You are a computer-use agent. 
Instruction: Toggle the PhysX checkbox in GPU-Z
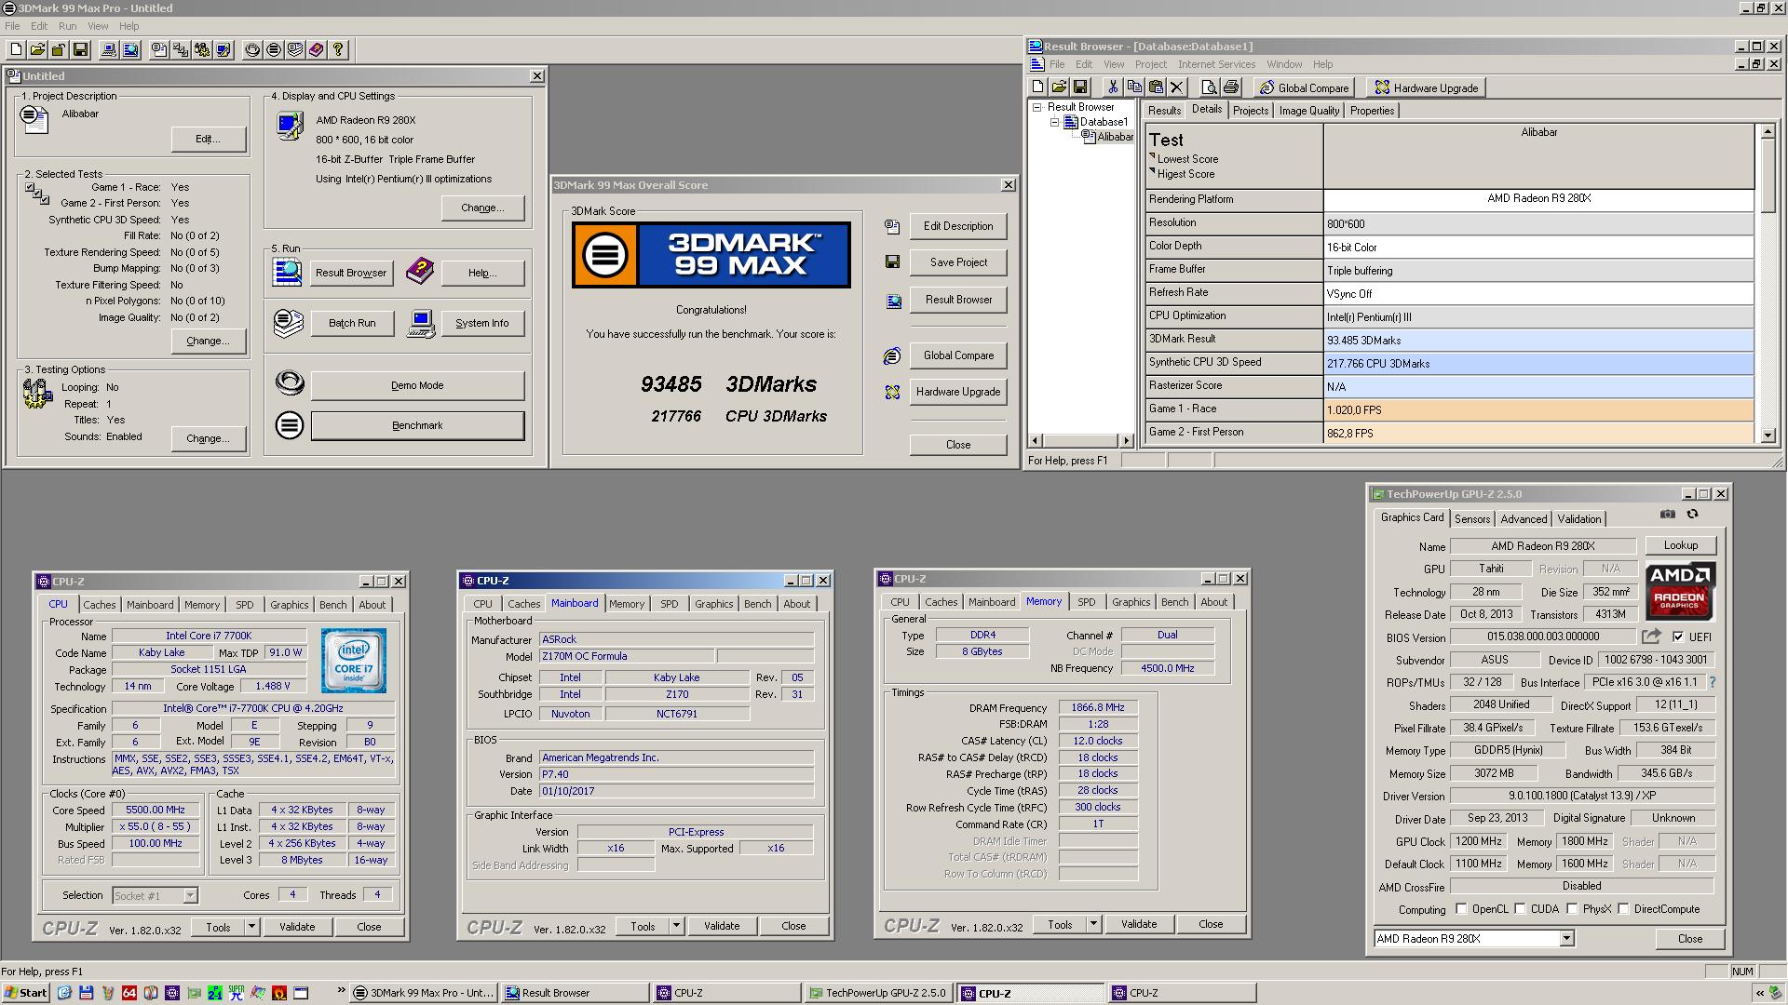[1572, 909]
